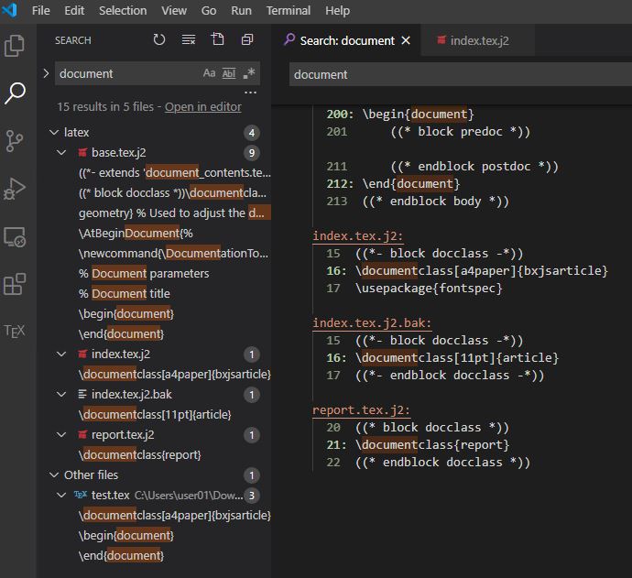Expand the replace field chevron
The height and width of the screenshot is (578, 632).
tap(46, 73)
